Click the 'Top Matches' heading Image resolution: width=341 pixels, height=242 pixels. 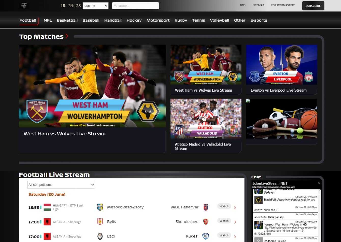click(41, 36)
